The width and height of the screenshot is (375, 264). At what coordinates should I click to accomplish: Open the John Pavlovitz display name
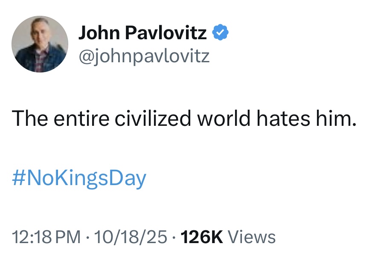click(142, 33)
